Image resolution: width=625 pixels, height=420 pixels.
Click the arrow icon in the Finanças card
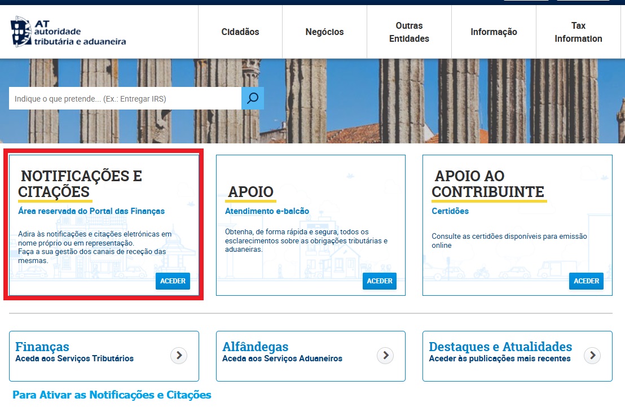(179, 355)
